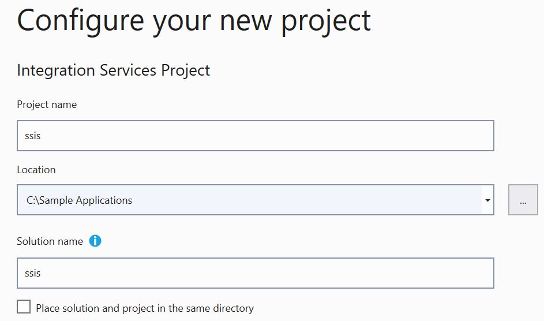Open folder browser with the "..." button
The image size is (544, 321).
click(523, 200)
